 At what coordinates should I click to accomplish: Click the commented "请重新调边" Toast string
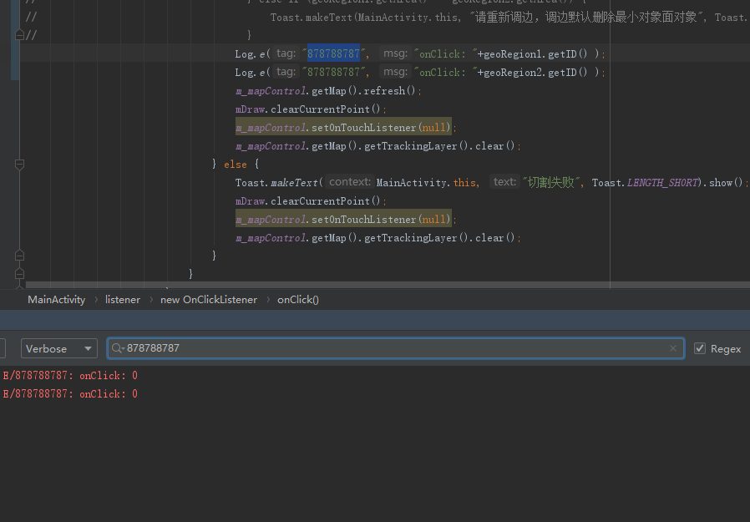pyautogui.click(x=587, y=18)
